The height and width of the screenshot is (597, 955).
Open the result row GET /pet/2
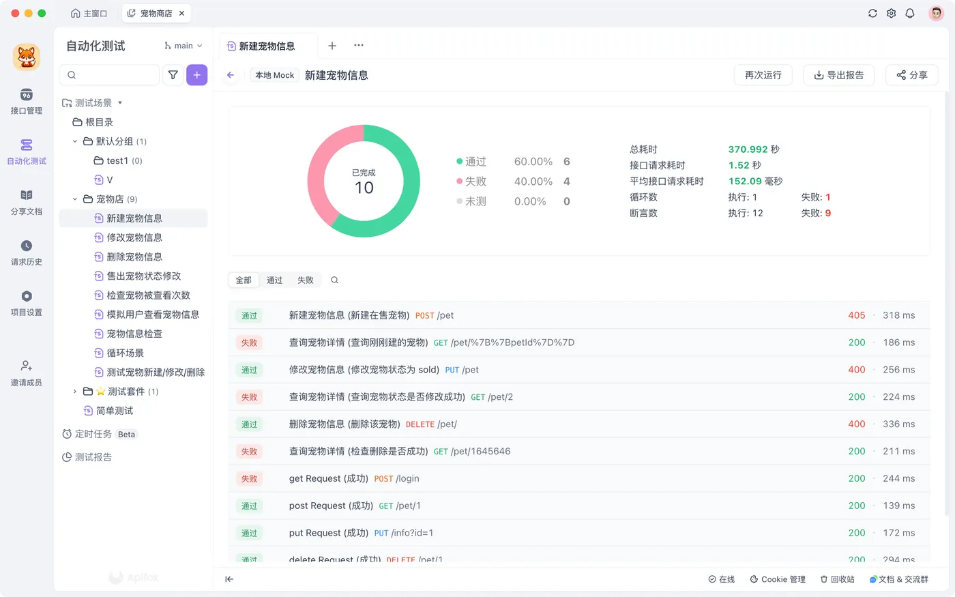[578, 397]
